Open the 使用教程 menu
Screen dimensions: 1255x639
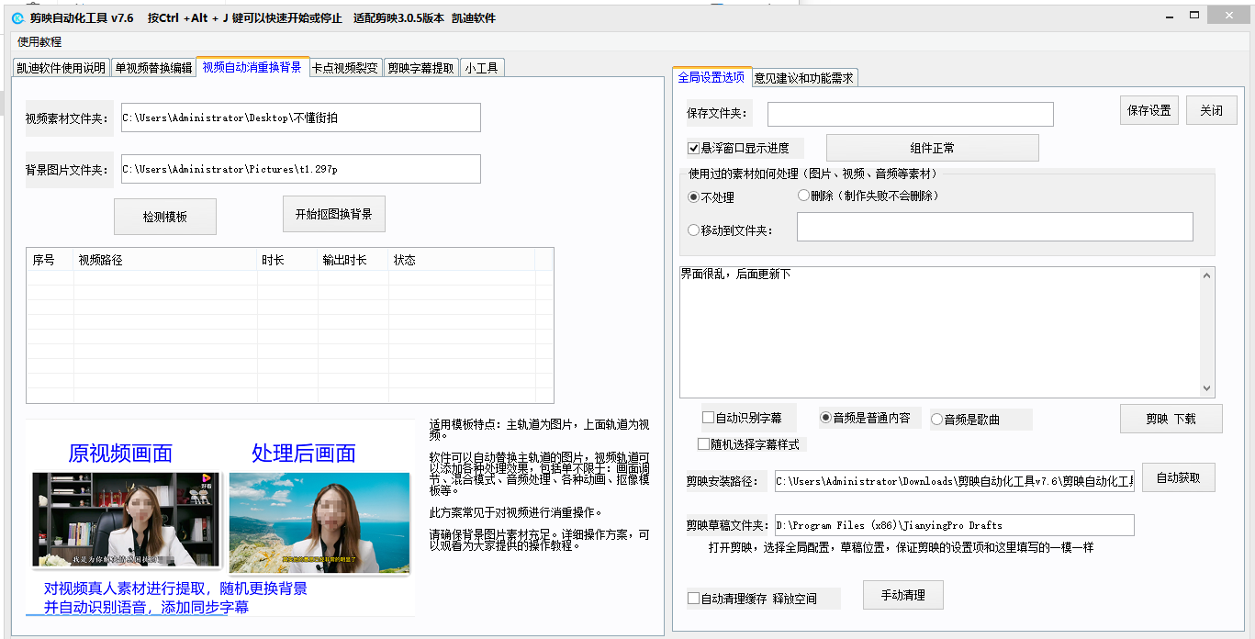[39, 42]
